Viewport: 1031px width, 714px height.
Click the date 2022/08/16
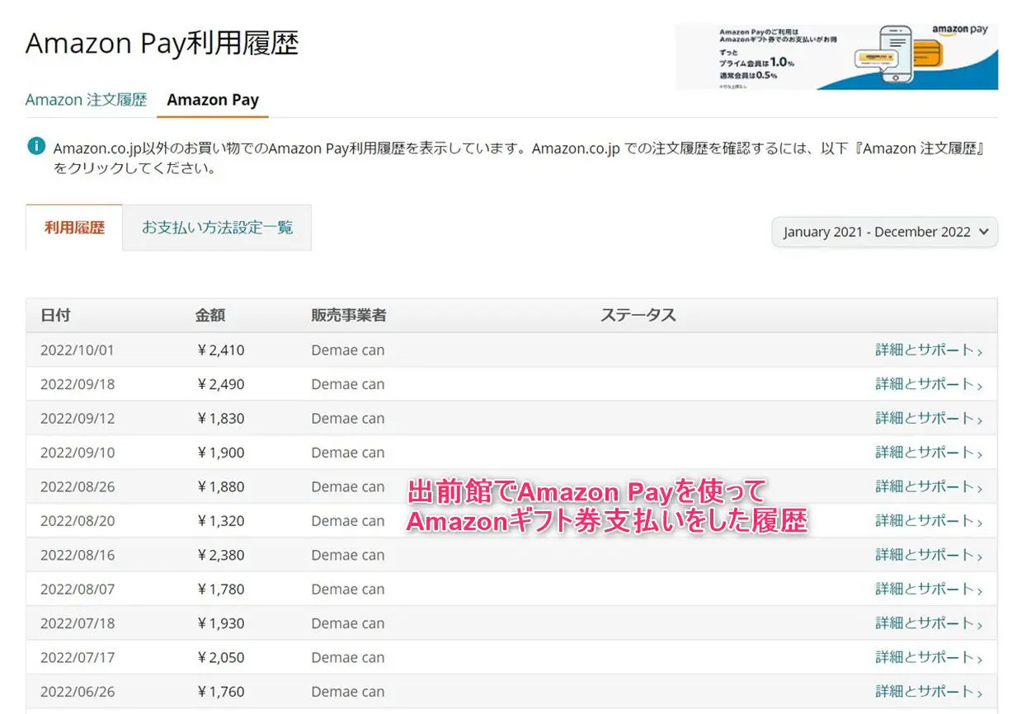(x=78, y=556)
